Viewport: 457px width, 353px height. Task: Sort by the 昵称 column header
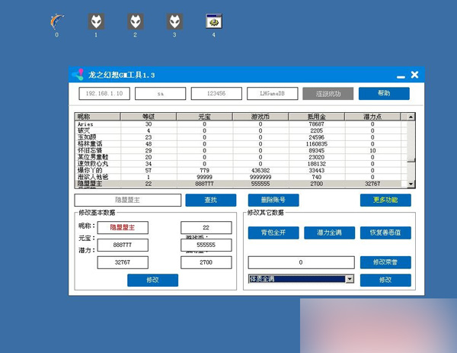click(97, 117)
